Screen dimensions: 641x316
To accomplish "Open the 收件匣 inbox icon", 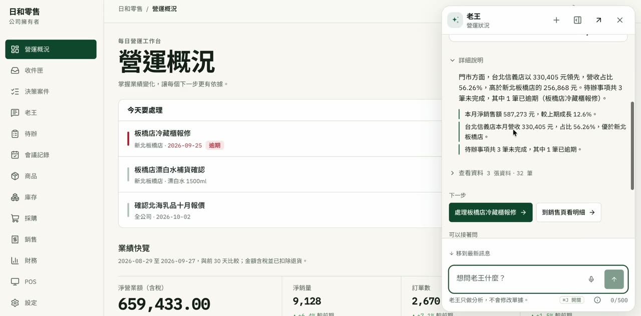I will (x=15, y=70).
